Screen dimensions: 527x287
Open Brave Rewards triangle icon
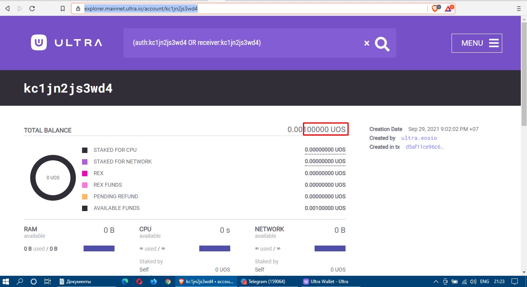point(448,8)
